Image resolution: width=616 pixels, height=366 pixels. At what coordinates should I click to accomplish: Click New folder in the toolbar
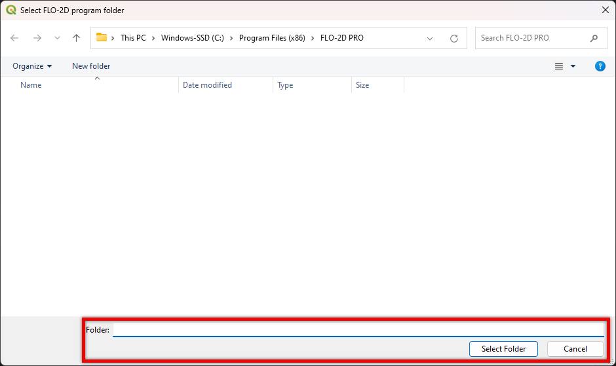point(91,66)
